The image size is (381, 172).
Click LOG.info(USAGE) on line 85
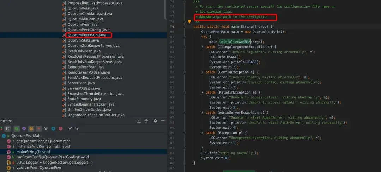[225, 57]
